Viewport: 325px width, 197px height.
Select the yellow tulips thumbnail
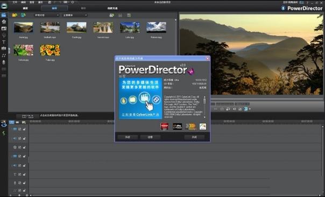tap(50, 50)
